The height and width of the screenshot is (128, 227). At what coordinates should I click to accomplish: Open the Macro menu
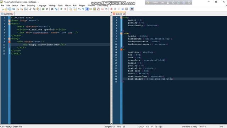pyautogui.click(x=68, y=6)
